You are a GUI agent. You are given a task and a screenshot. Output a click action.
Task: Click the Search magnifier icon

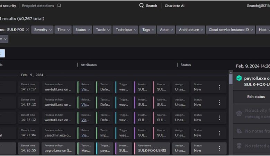click(x=142, y=6)
